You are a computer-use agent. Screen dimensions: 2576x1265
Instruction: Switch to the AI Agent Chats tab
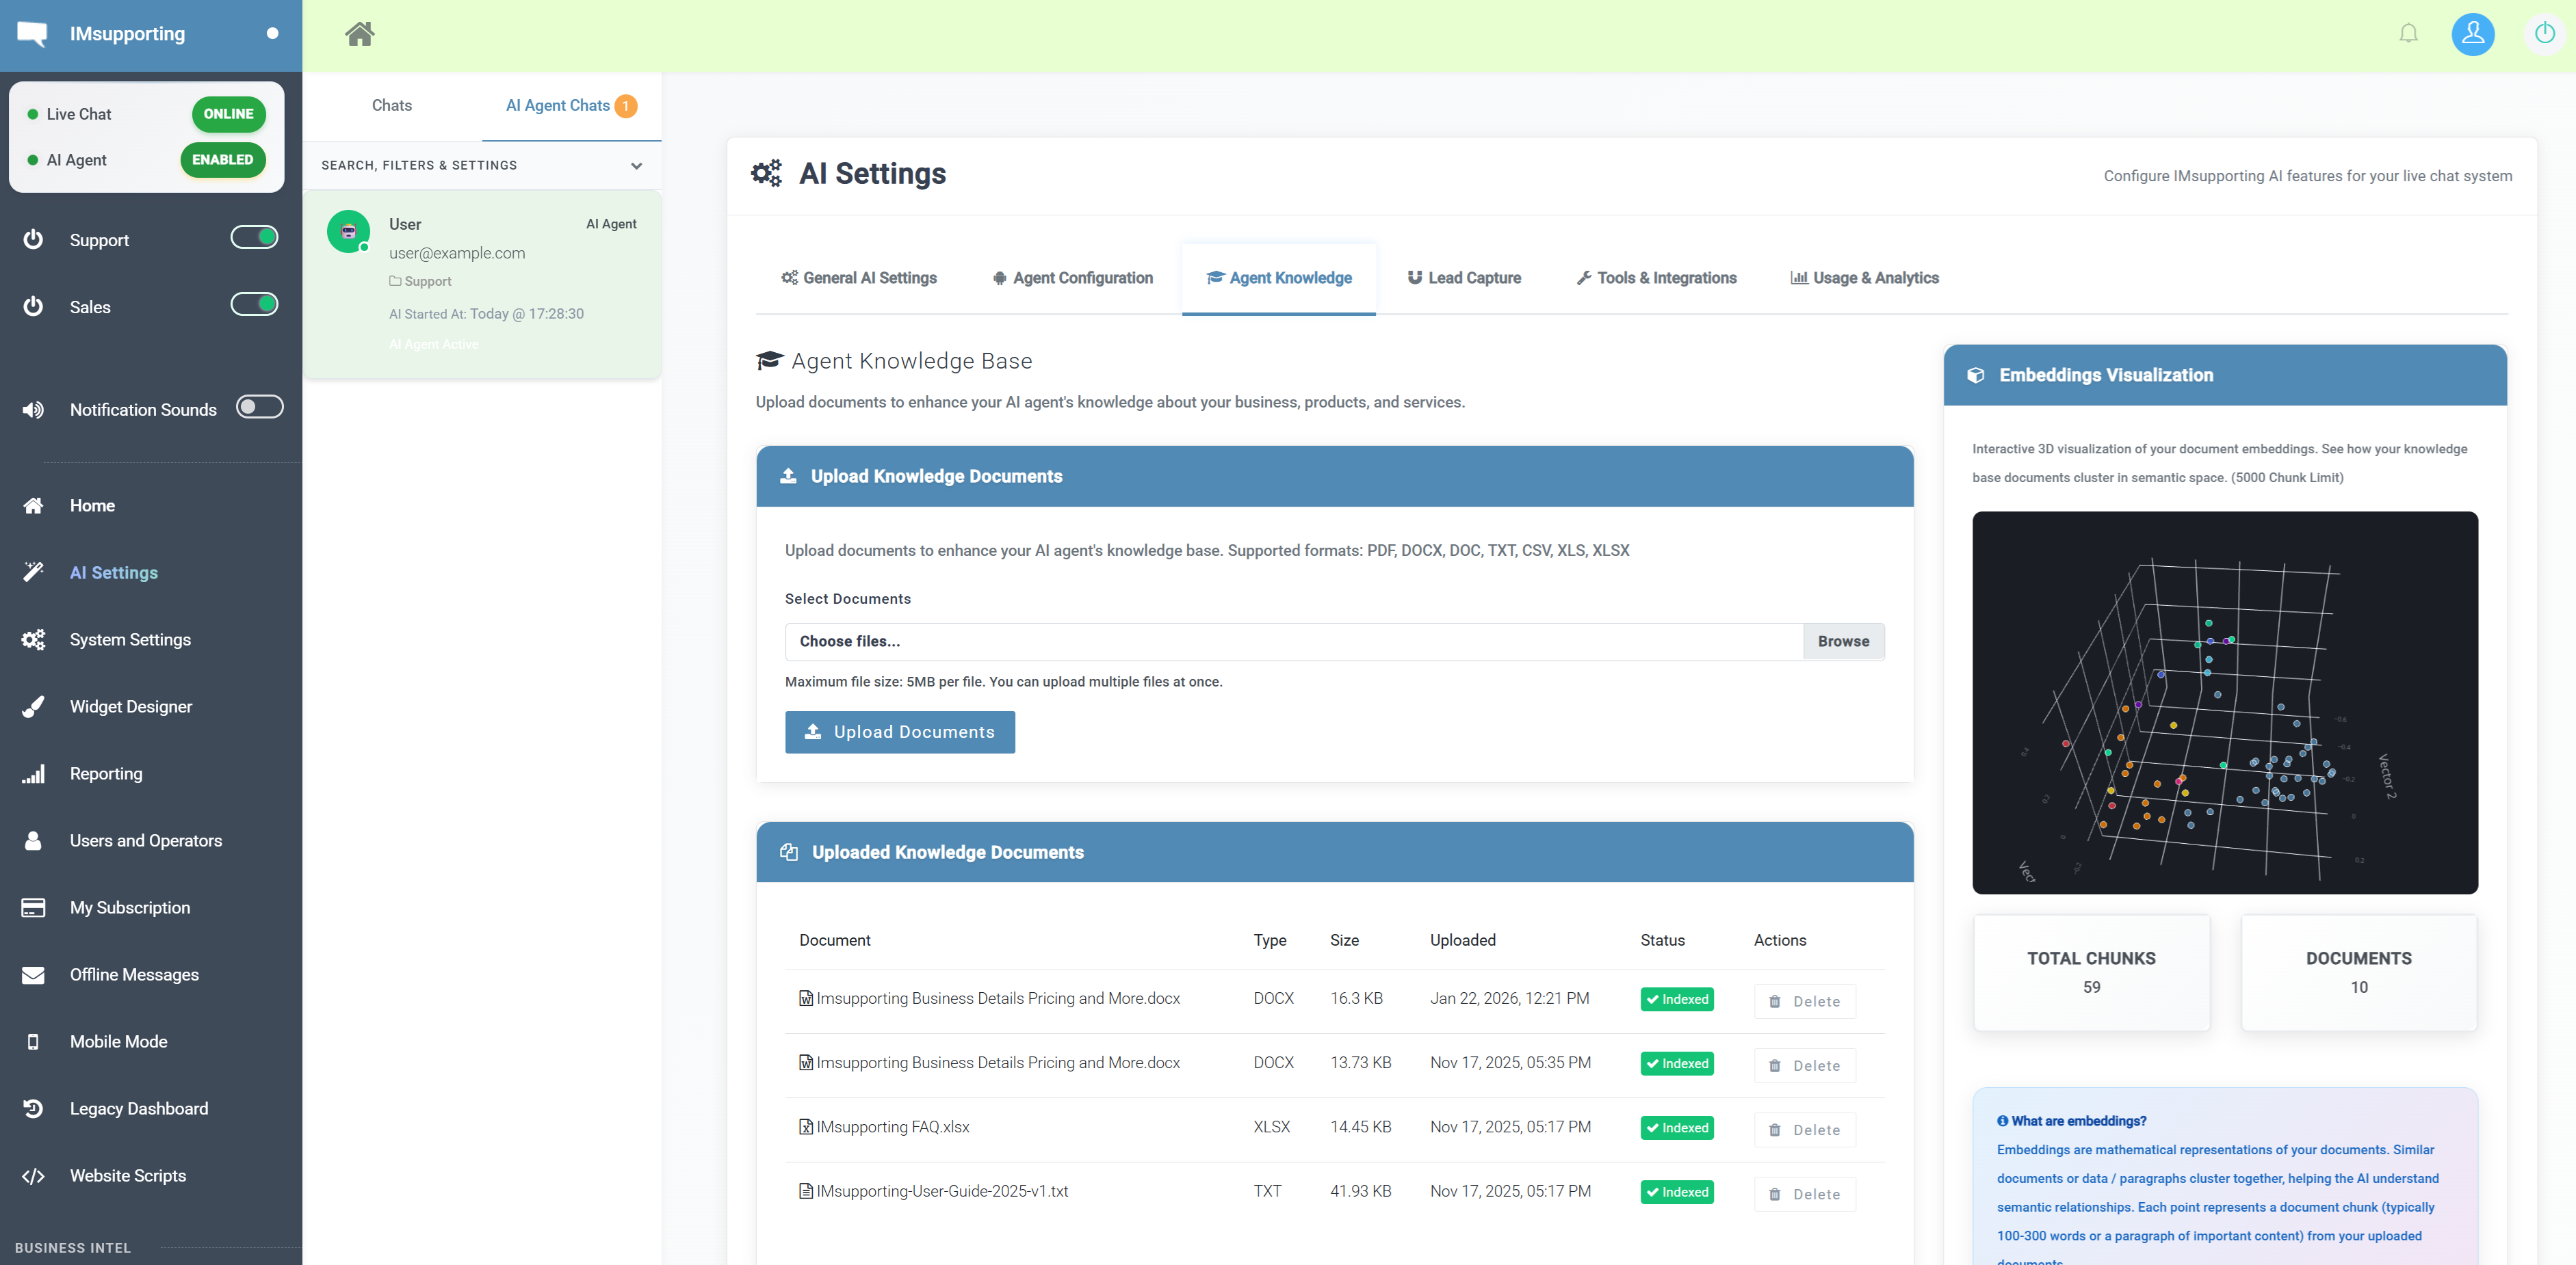571,105
